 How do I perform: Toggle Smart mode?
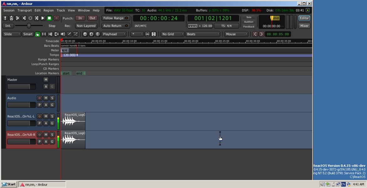coord(28,34)
